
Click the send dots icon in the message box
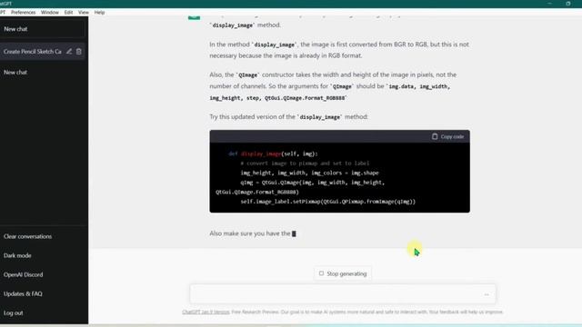487,294
